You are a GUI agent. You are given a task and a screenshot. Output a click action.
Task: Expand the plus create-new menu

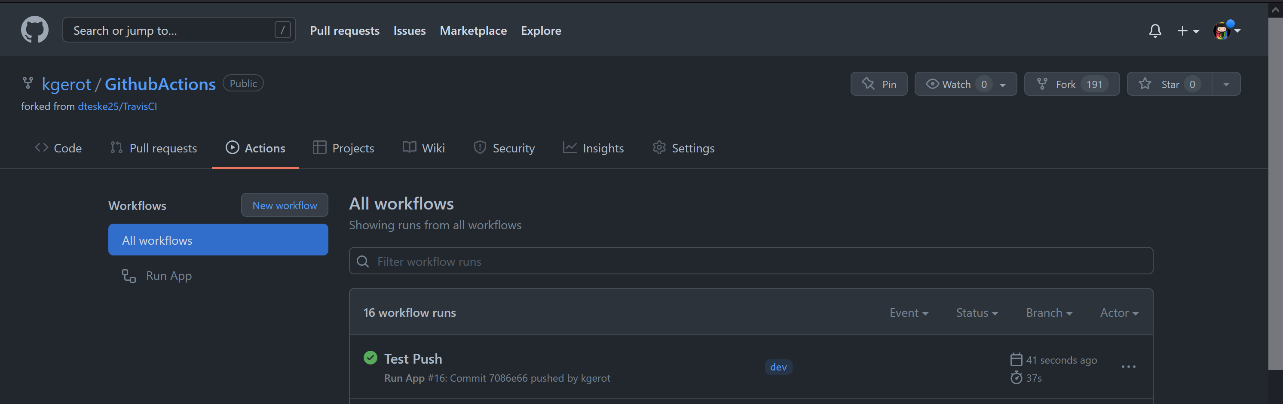tap(1188, 31)
